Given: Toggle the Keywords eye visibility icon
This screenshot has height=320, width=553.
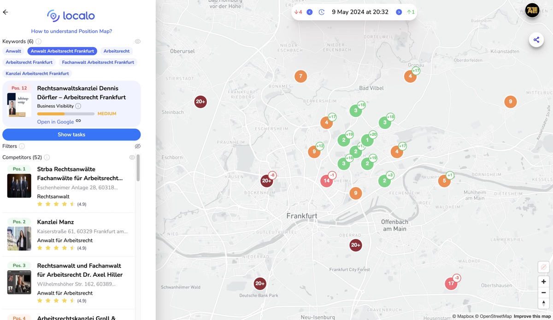Looking at the screenshot, I should (x=137, y=41).
